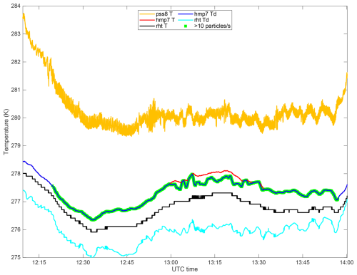
Task: Click the 12:30 x-axis tick label
Action: (x=83, y=262)
